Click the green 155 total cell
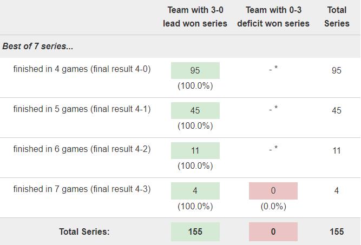Image resolution: width=361 pixels, height=245 pixels. (195, 231)
